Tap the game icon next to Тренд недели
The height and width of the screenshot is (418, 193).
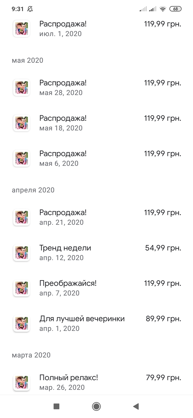tap(22, 253)
